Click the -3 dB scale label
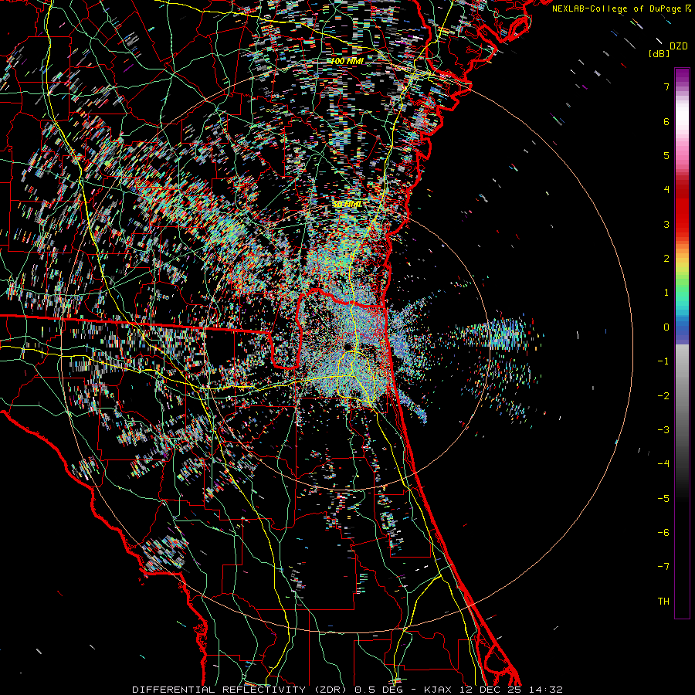Viewport: 695px width, 695px height. point(663,430)
